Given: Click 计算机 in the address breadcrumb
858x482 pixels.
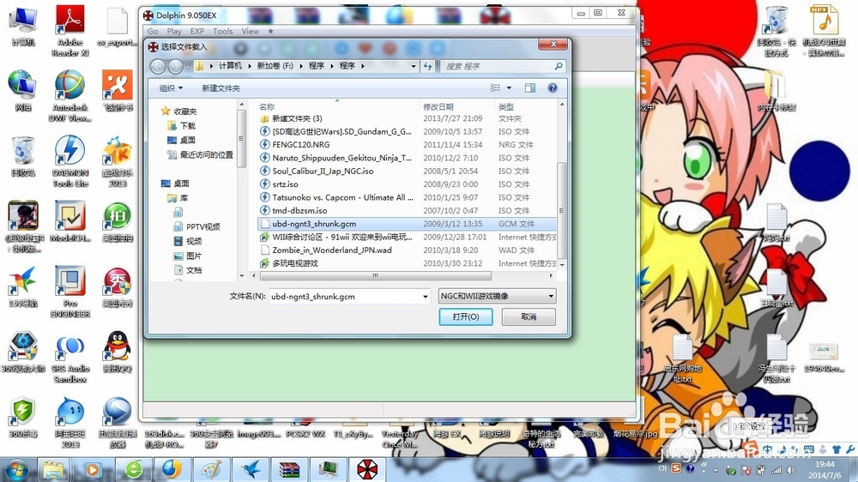Looking at the screenshot, I should (x=230, y=66).
